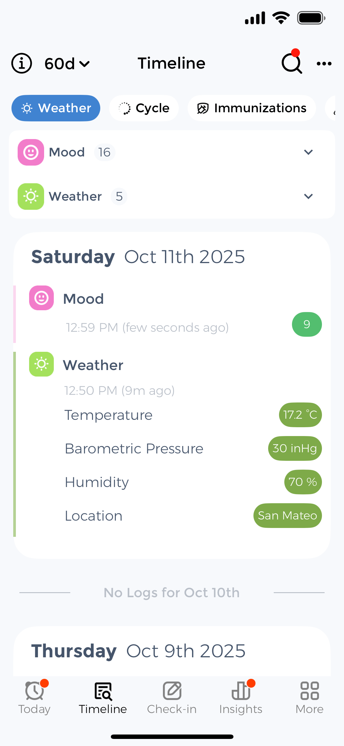Tap the green mood score 9 badge
Viewport: 344px width, 746px height.
(307, 324)
